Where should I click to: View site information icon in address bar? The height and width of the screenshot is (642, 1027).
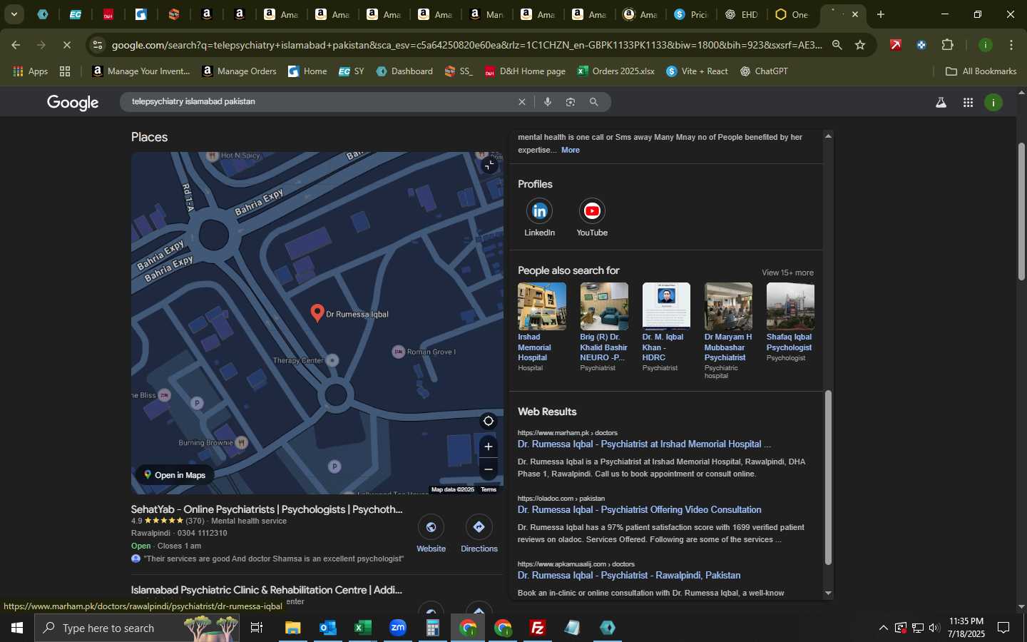click(x=98, y=45)
